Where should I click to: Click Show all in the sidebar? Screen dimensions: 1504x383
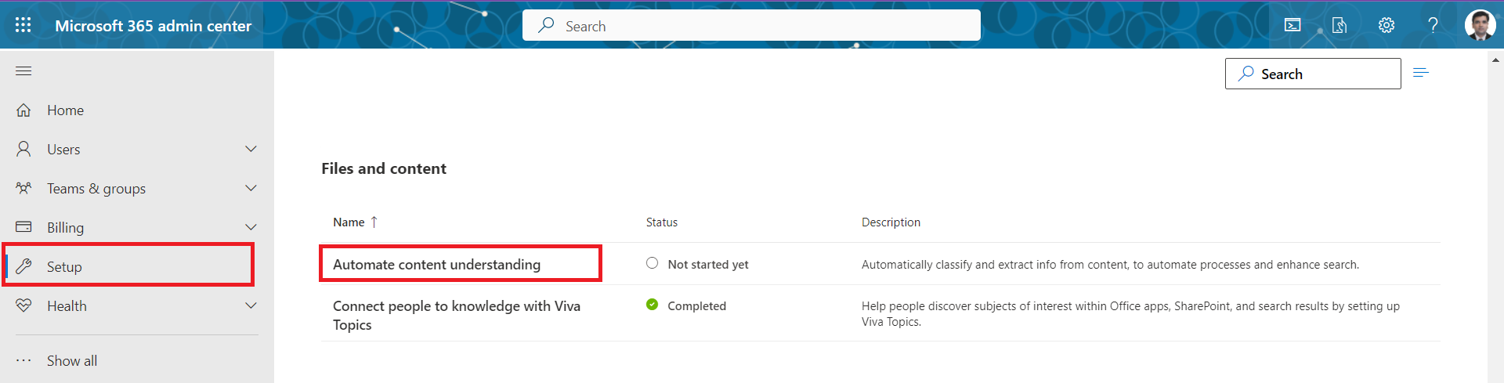[72, 361]
